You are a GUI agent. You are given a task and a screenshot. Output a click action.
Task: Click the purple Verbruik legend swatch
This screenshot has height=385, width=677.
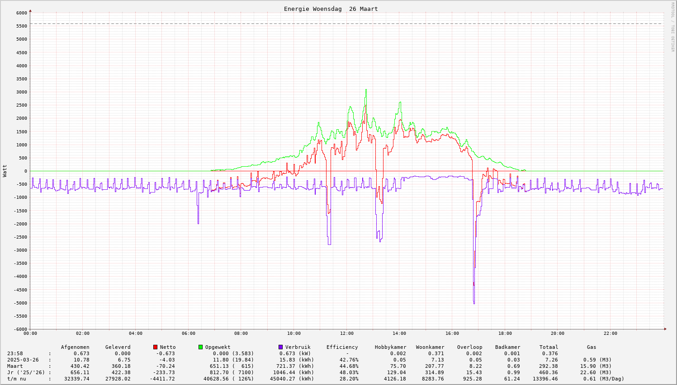(x=280, y=347)
